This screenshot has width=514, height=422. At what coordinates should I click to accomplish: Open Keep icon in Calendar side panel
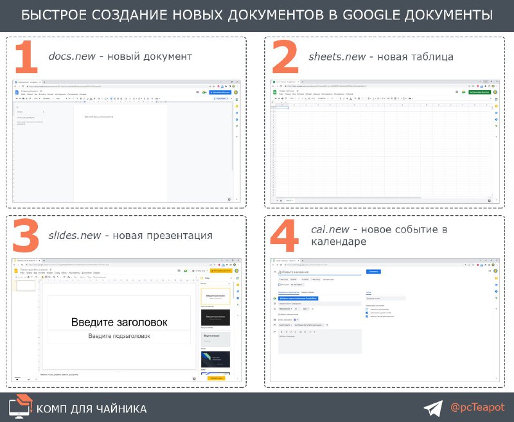pos(496,278)
